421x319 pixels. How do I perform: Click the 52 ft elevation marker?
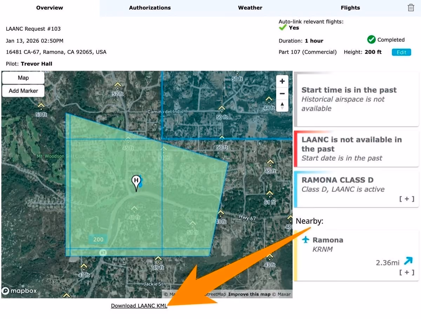point(118,90)
